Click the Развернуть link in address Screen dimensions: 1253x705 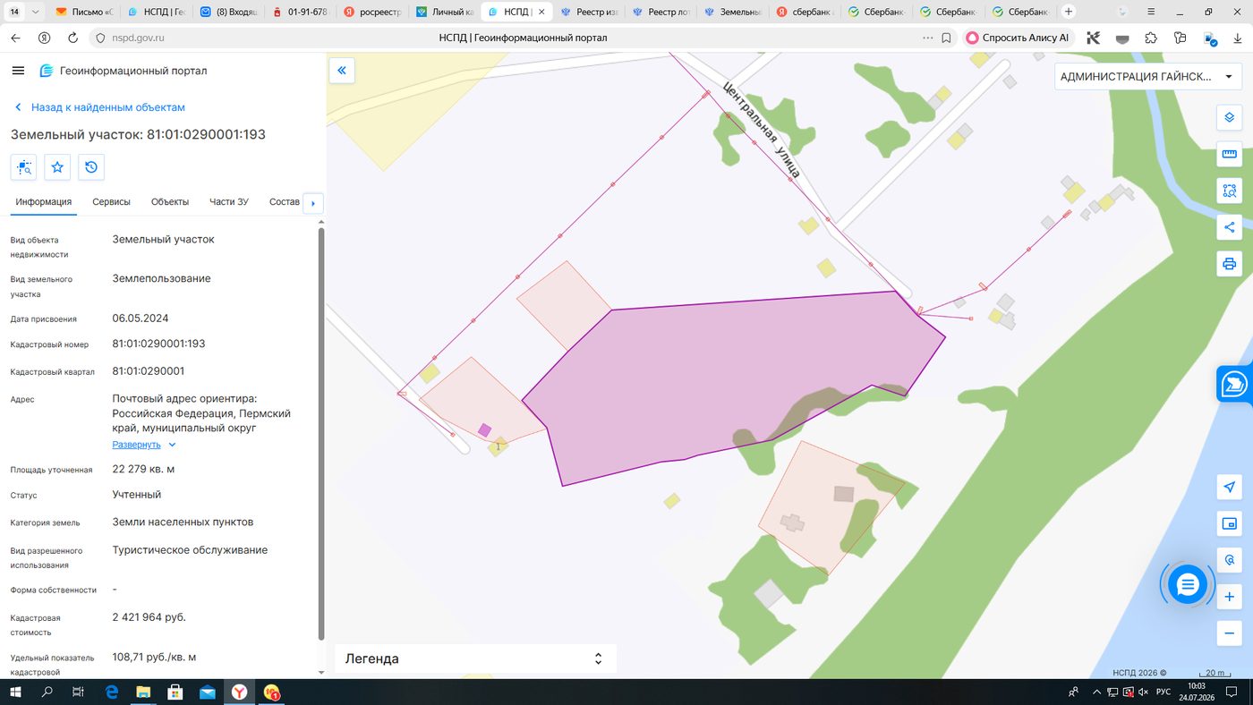pyautogui.click(x=136, y=445)
